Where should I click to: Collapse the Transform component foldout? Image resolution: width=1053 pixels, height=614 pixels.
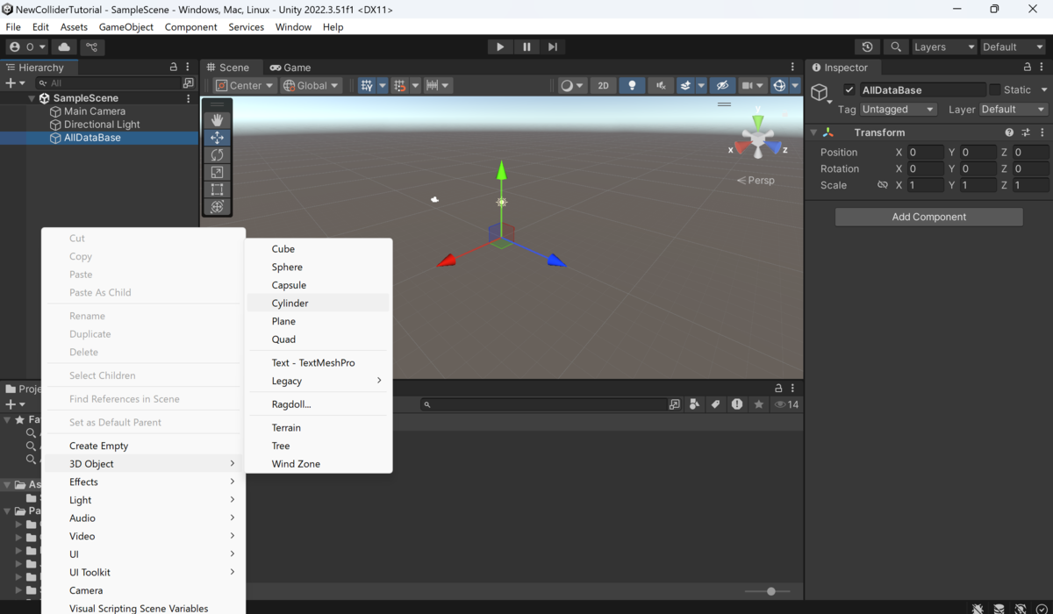tap(813, 132)
